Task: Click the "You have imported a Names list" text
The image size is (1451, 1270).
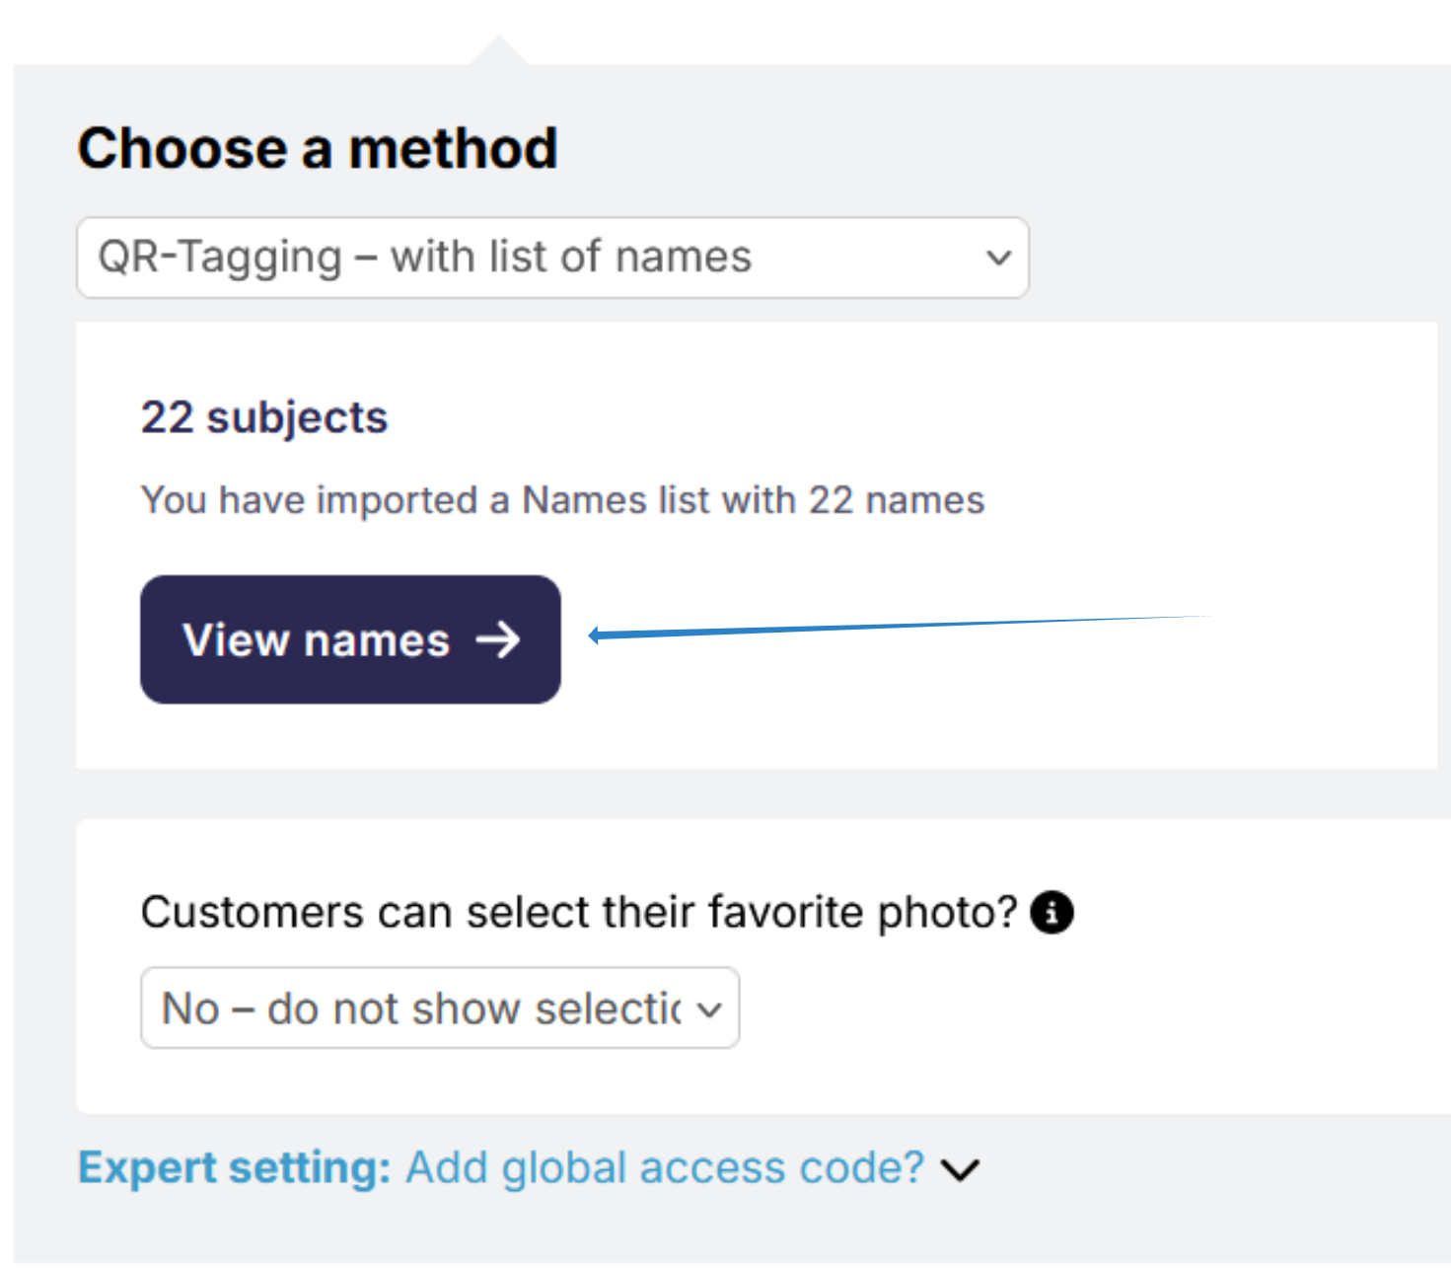Action: pyautogui.click(x=562, y=500)
